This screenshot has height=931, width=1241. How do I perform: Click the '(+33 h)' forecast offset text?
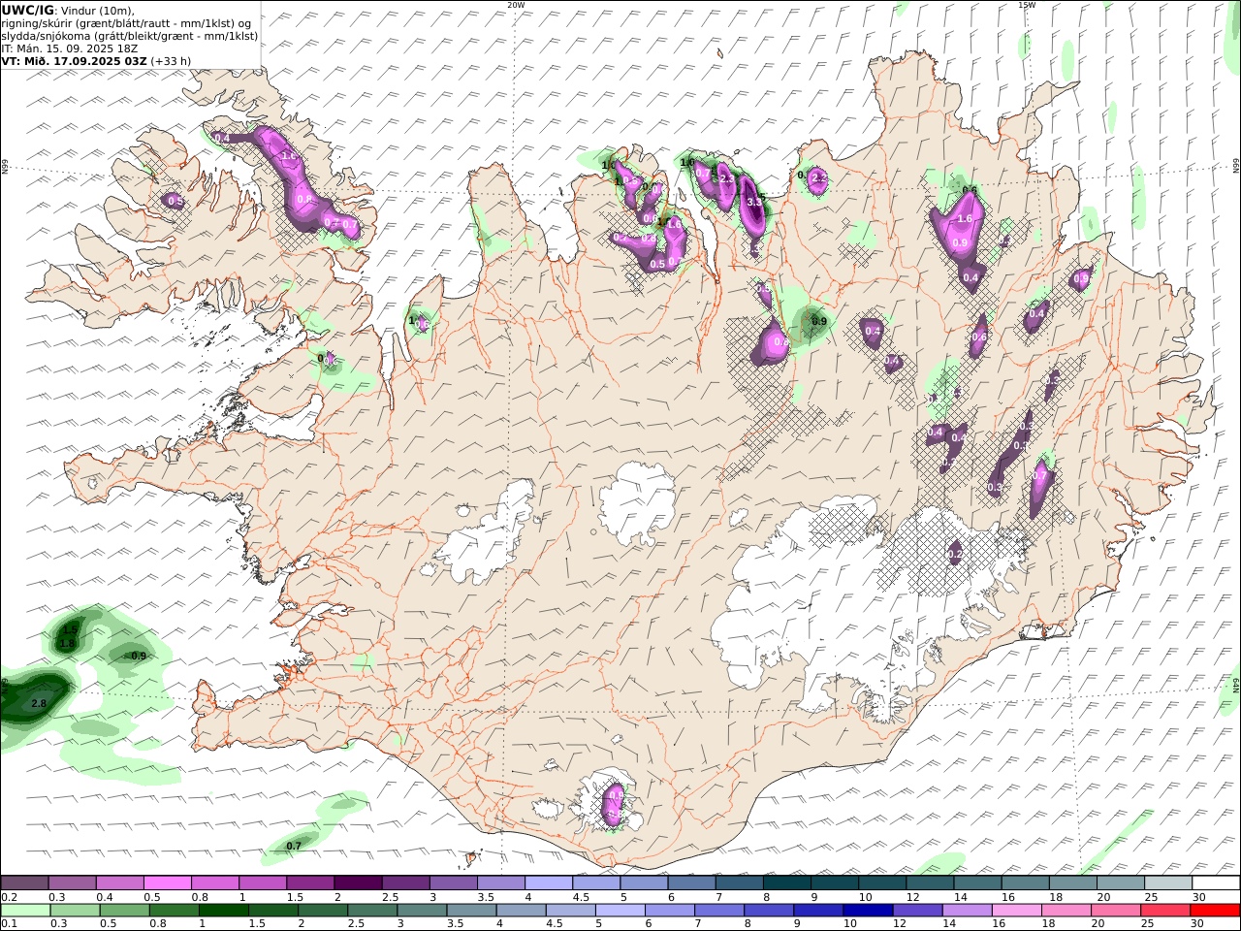[171, 61]
